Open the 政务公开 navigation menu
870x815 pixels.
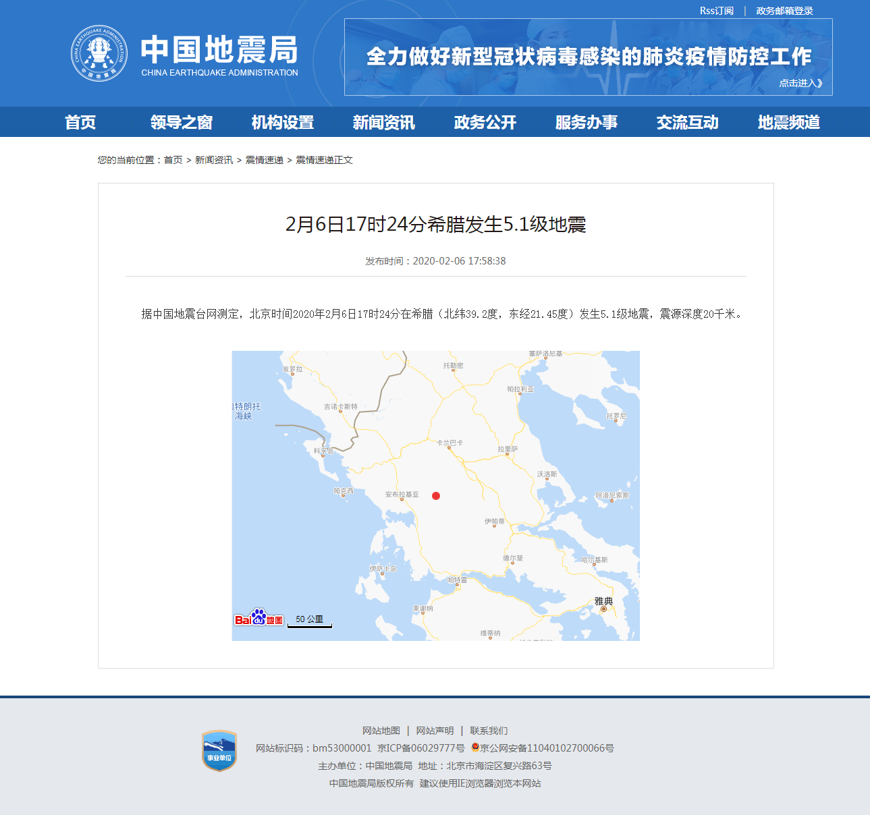(x=484, y=122)
